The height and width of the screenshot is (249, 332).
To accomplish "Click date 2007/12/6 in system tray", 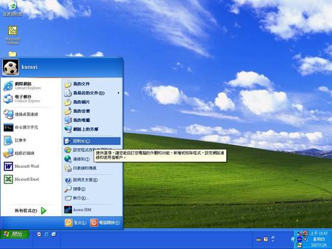I will tap(319, 245).
